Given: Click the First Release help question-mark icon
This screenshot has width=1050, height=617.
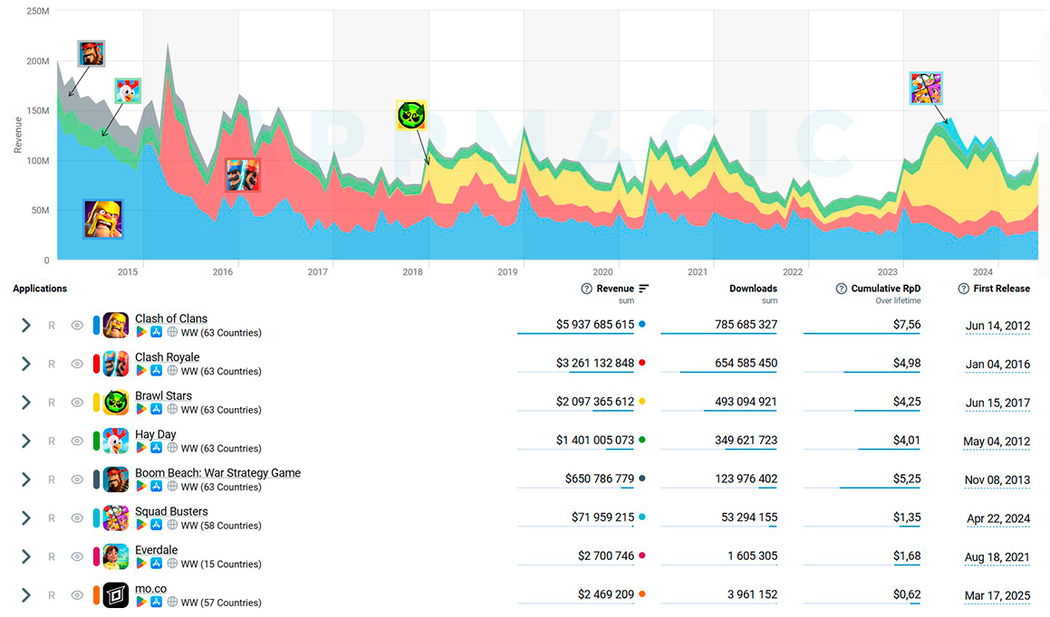Looking at the screenshot, I should (964, 289).
